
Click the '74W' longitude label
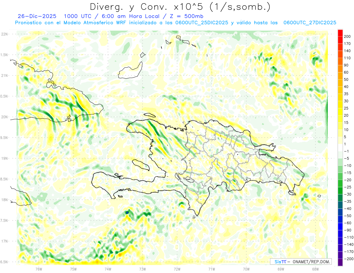(108, 269)
